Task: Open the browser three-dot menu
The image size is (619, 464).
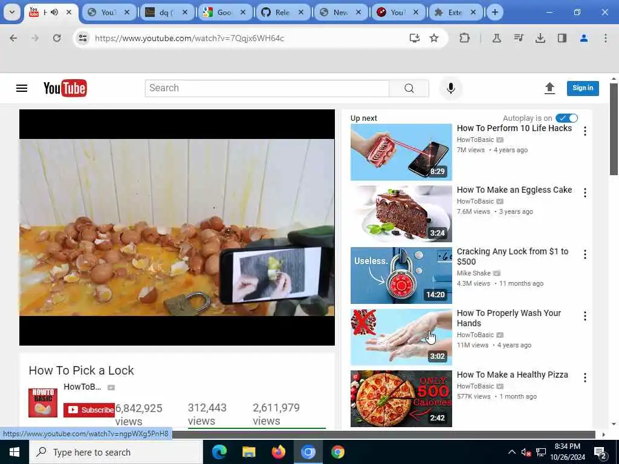Action: click(x=606, y=38)
